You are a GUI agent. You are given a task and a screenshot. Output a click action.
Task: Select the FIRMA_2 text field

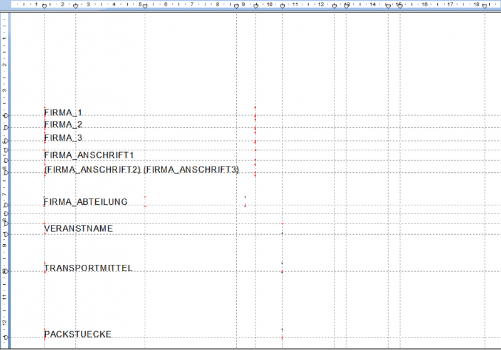(63, 125)
